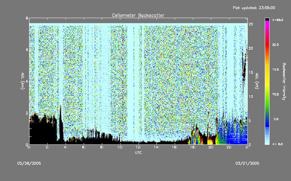This screenshot has height=181, width=291.
Task: Select the "Backscatter Intensity" colorbar label
Action: tap(284, 81)
